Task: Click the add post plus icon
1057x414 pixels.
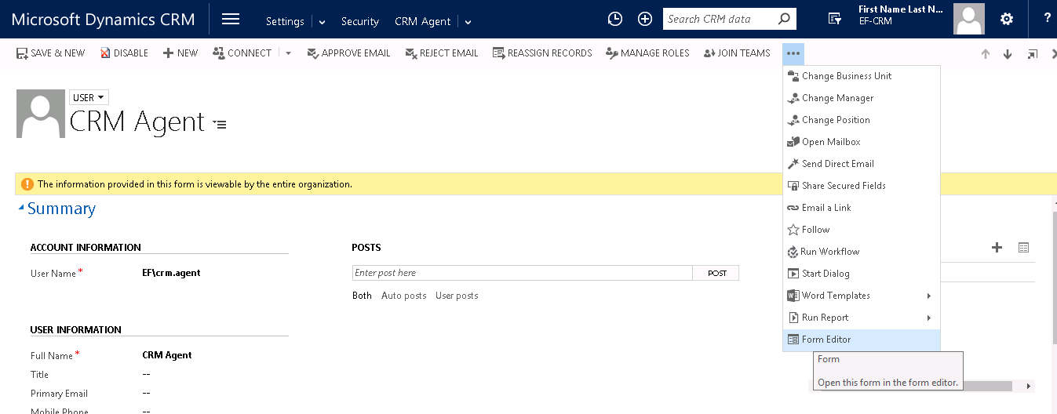Action: pos(997,248)
